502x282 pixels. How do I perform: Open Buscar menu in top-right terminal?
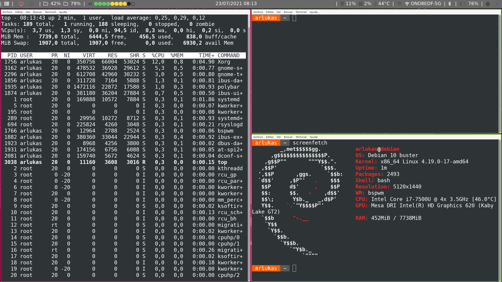[x=288, y=12]
